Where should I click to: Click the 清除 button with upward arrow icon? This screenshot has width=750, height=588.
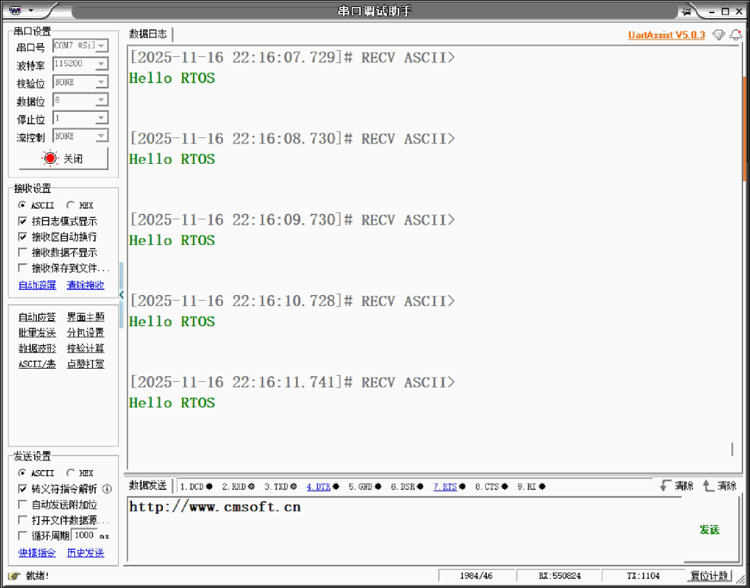pyautogui.click(x=719, y=486)
